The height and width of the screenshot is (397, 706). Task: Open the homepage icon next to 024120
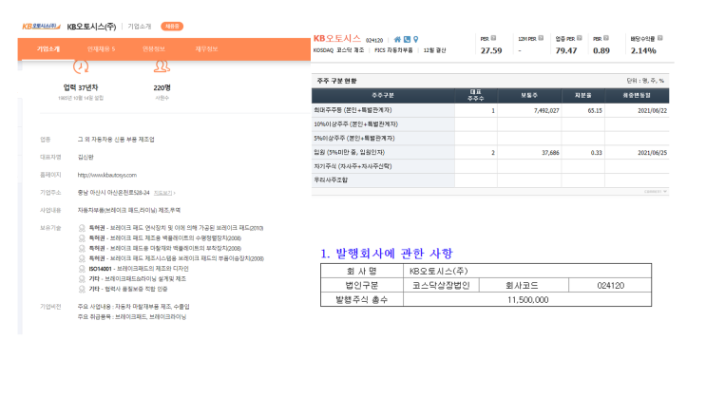click(397, 40)
